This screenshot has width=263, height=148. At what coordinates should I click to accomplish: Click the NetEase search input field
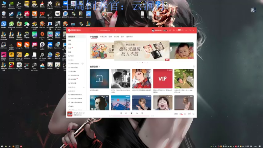pyautogui.click(x=105, y=30)
